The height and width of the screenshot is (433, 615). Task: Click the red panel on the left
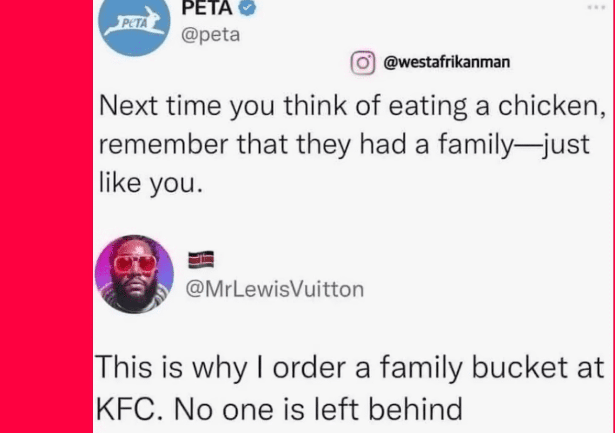click(x=46, y=217)
